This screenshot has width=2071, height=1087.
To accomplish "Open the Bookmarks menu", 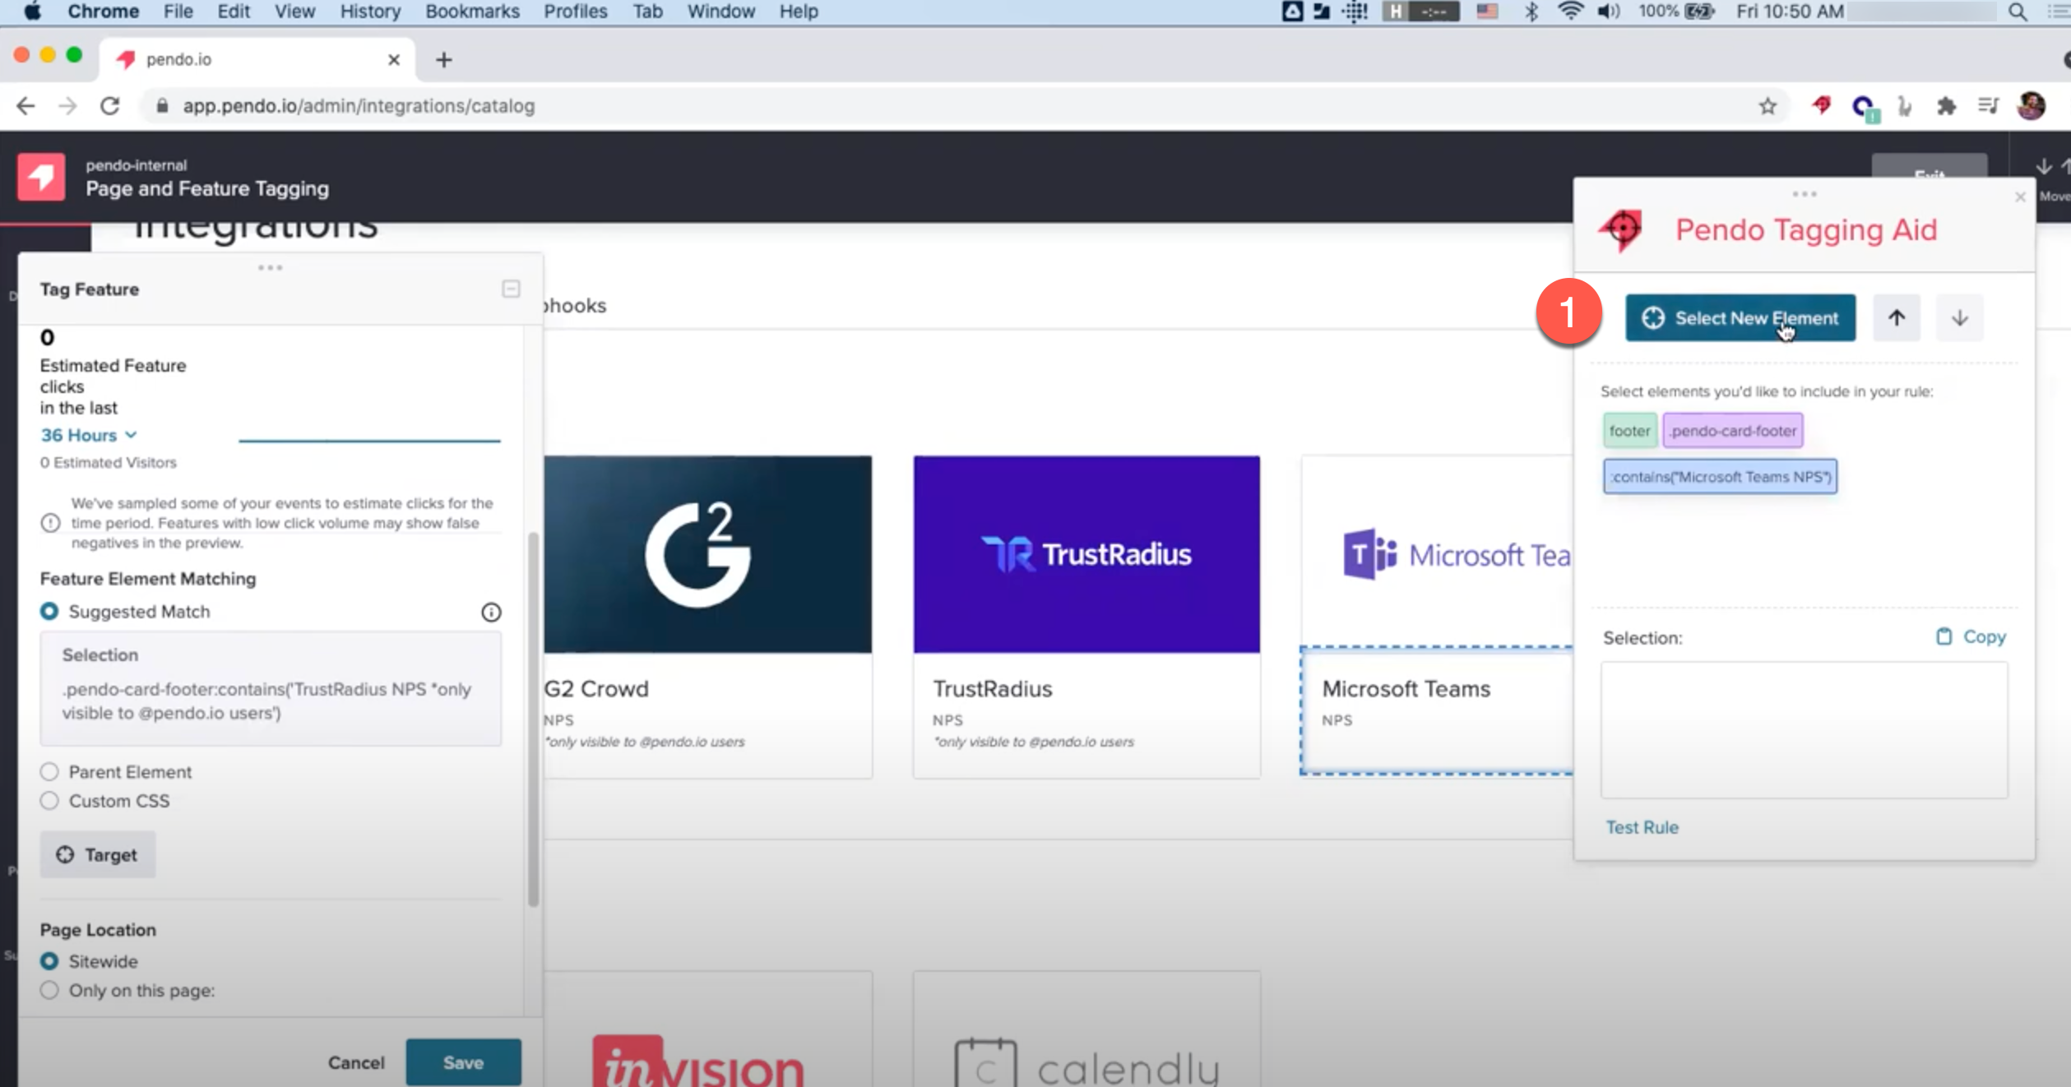I will [472, 12].
